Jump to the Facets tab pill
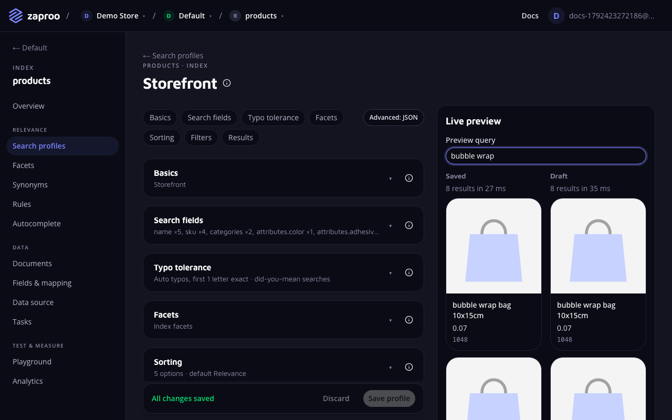672x420 pixels. tap(326, 118)
